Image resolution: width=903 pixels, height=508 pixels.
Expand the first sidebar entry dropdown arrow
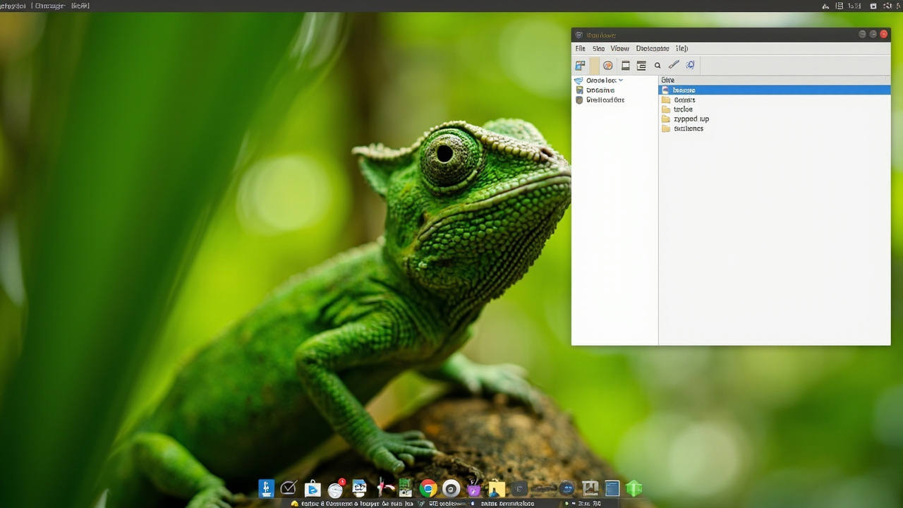[x=621, y=80]
